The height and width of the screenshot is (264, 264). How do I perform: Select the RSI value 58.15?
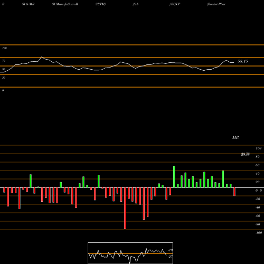243,61
